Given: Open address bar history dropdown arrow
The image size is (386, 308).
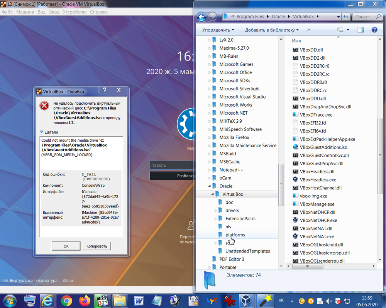Looking at the screenshot, I should point(338,17).
